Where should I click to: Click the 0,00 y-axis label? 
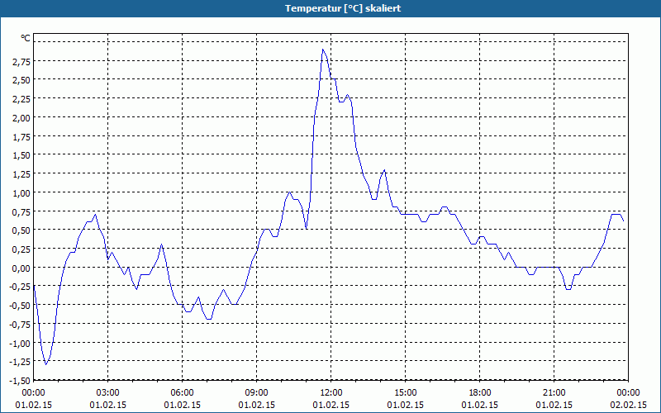tap(22, 268)
